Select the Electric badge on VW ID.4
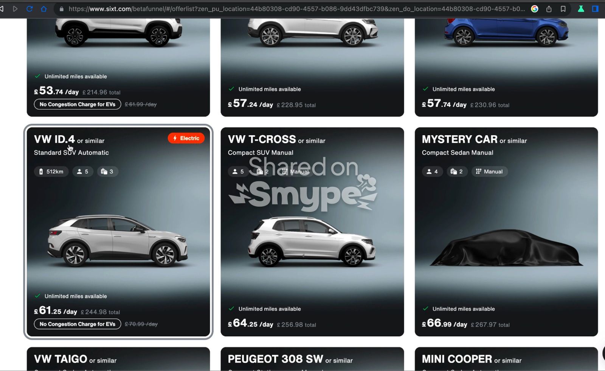The image size is (605, 371). point(186,138)
